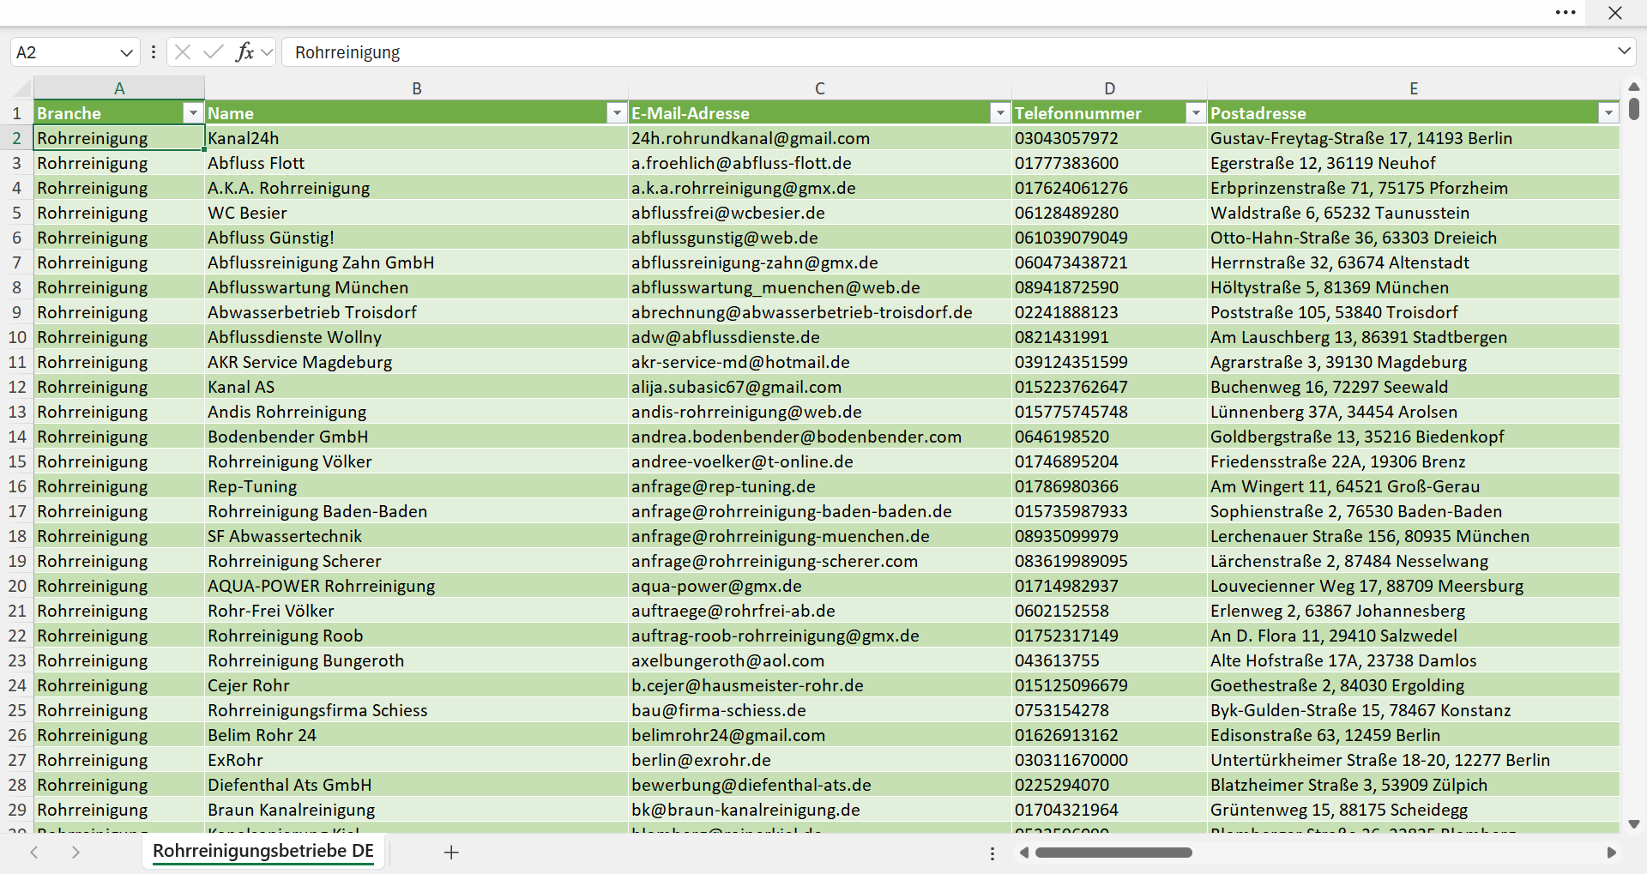Close the window with the X button
Screen dimensions: 1647x874
point(1615,13)
